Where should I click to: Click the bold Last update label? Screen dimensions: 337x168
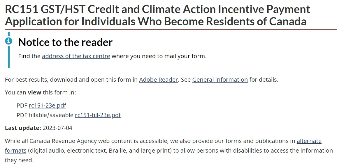(x=23, y=128)
